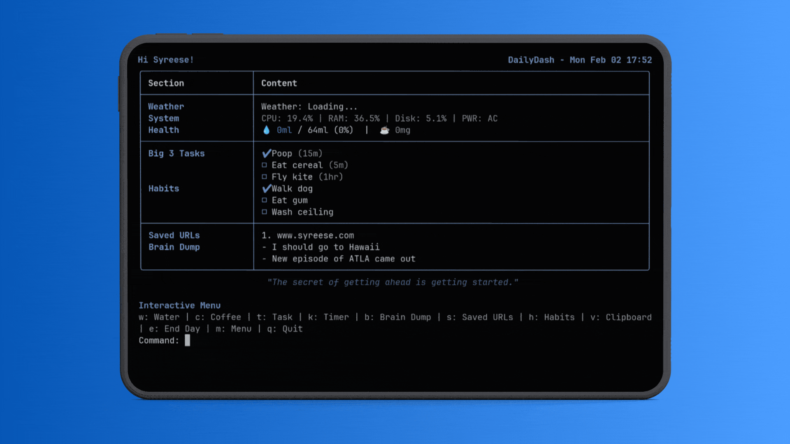Click the coffee cup icon
Viewport: 790px width, 444px height.
coord(384,130)
